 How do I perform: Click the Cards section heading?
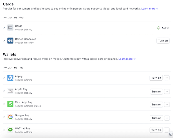click(x=8, y=4)
